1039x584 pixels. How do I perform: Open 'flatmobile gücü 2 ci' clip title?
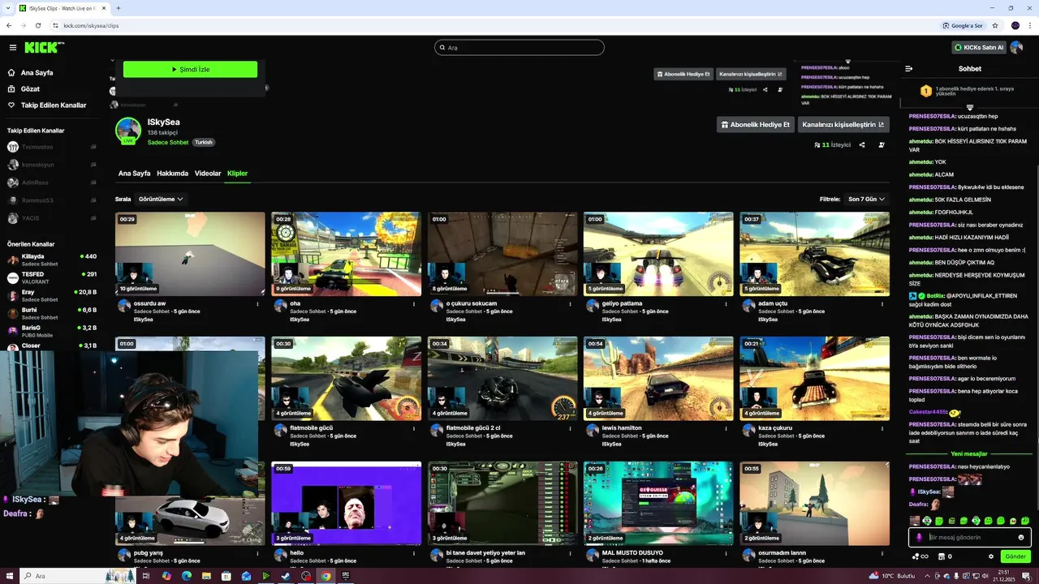click(473, 428)
